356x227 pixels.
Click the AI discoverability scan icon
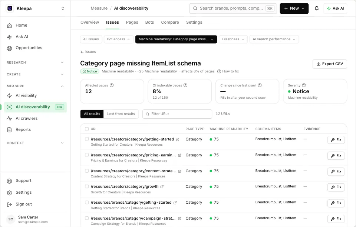pos(9,107)
